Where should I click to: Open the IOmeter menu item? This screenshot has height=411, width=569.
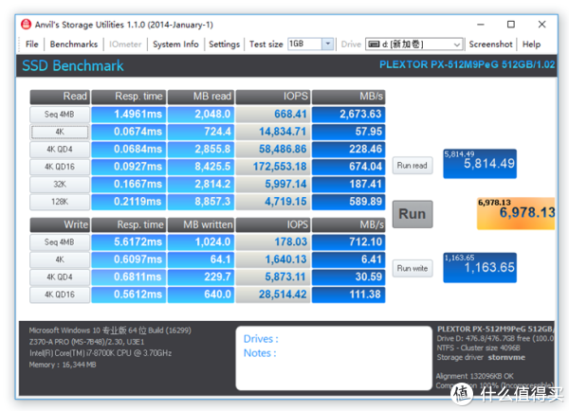[125, 45]
